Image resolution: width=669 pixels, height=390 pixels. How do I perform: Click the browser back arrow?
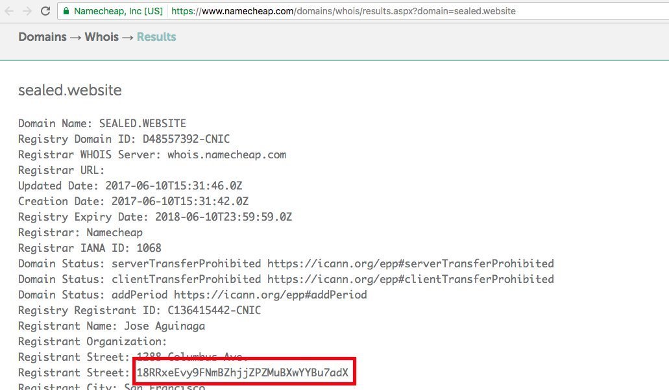coord(9,11)
